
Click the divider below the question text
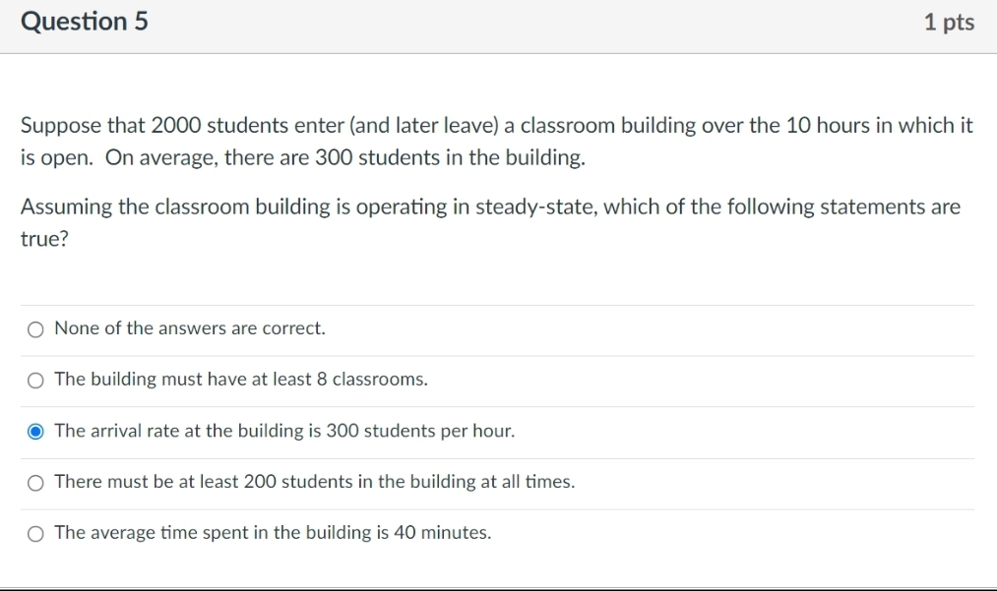click(497, 304)
